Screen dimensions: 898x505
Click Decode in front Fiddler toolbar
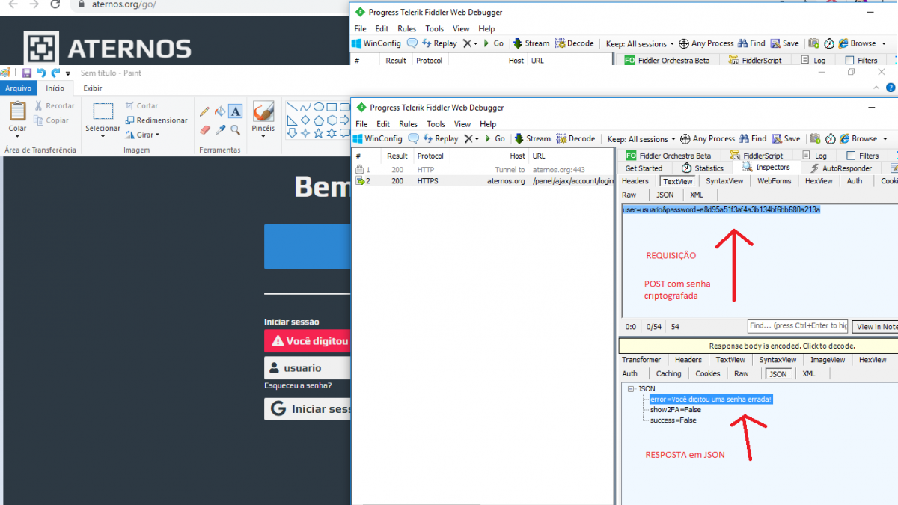click(575, 138)
